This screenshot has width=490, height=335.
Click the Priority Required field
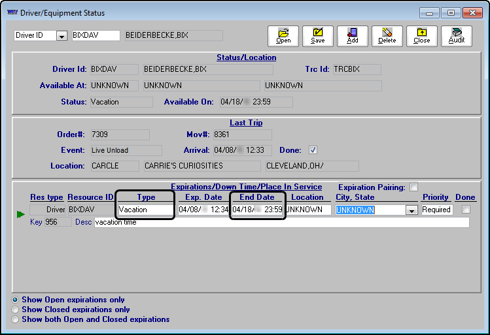[x=436, y=210]
